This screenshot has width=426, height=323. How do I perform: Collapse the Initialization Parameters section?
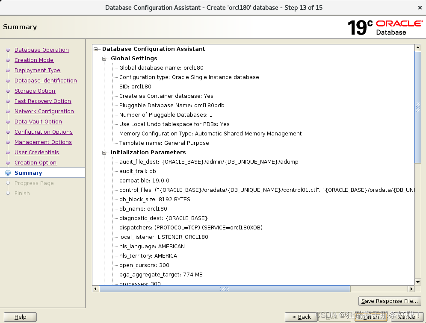(104, 152)
